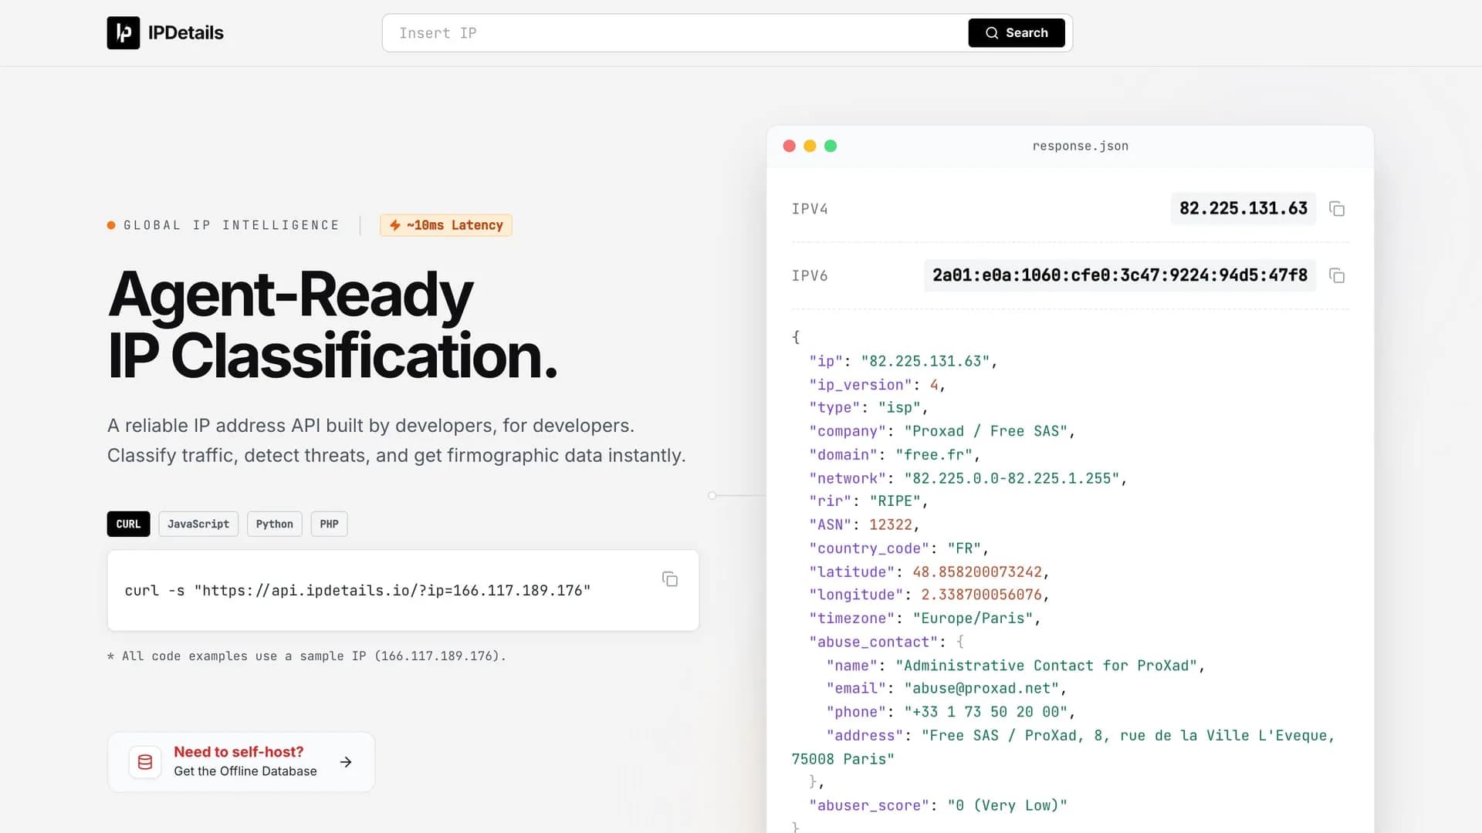Click the "phone": "+33 1 73 50 20 00" line
1482x833 pixels.
tap(951, 712)
